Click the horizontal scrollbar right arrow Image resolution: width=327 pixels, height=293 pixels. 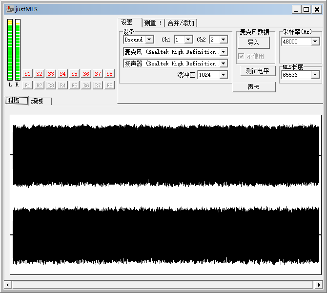319,285
